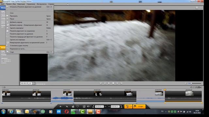Choose Старт entry with Ctrl+T shortcut
Screen dimensions: 209x117
tap(30, 52)
